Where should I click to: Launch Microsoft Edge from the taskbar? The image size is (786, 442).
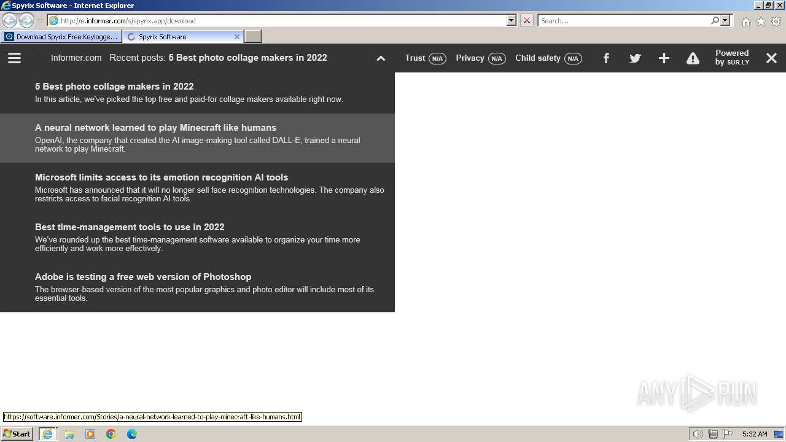(x=132, y=434)
